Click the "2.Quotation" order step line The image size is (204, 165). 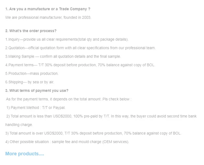[x=80, y=48]
